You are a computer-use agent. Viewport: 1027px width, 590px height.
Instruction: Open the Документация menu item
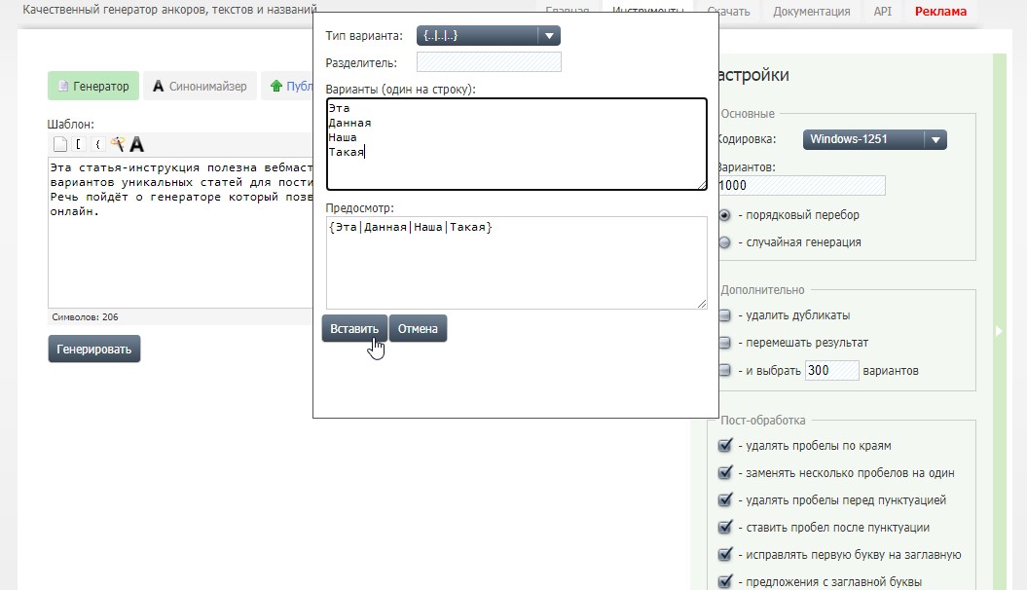(x=811, y=12)
